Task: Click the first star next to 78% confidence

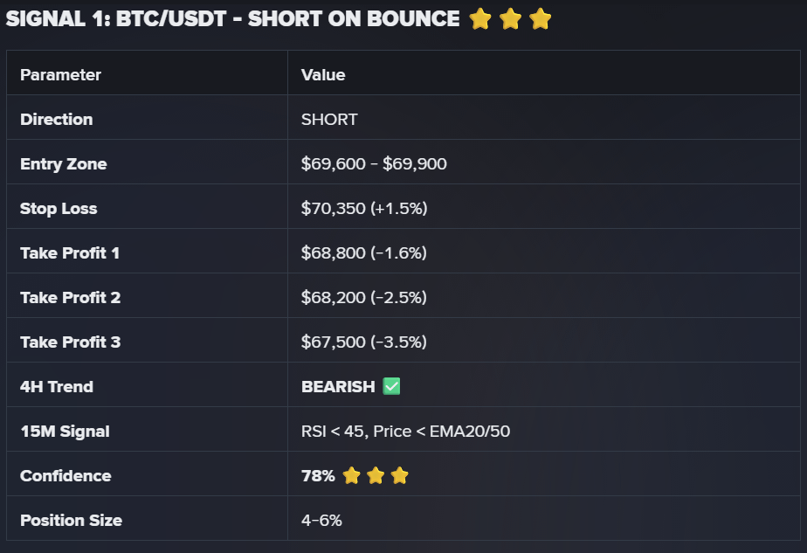Action: pyautogui.click(x=351, y=475)
